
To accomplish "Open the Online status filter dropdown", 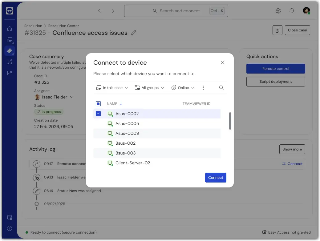I will coord(183,88).
